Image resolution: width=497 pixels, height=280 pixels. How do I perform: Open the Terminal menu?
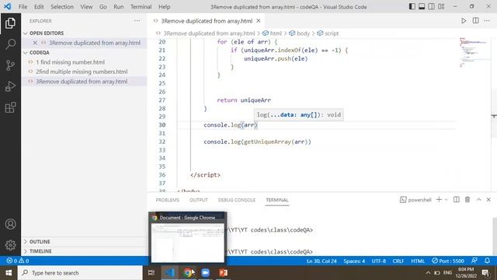click(141, 7)
